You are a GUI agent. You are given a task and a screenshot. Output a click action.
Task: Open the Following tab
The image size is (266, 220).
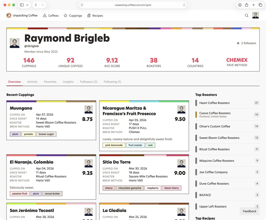click(x=112, y=82)
